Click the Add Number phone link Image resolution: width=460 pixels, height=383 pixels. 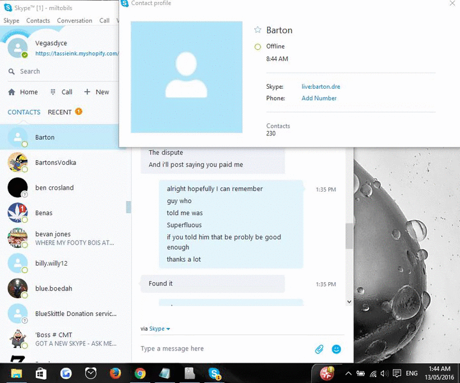(x=319, y=98)
